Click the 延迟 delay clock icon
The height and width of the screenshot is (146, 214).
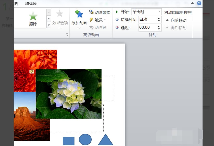(x=117, y=28)
